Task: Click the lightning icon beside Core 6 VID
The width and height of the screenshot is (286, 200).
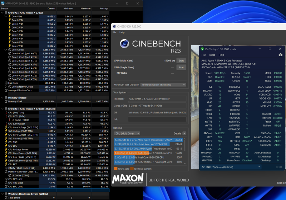Action: 10,42
